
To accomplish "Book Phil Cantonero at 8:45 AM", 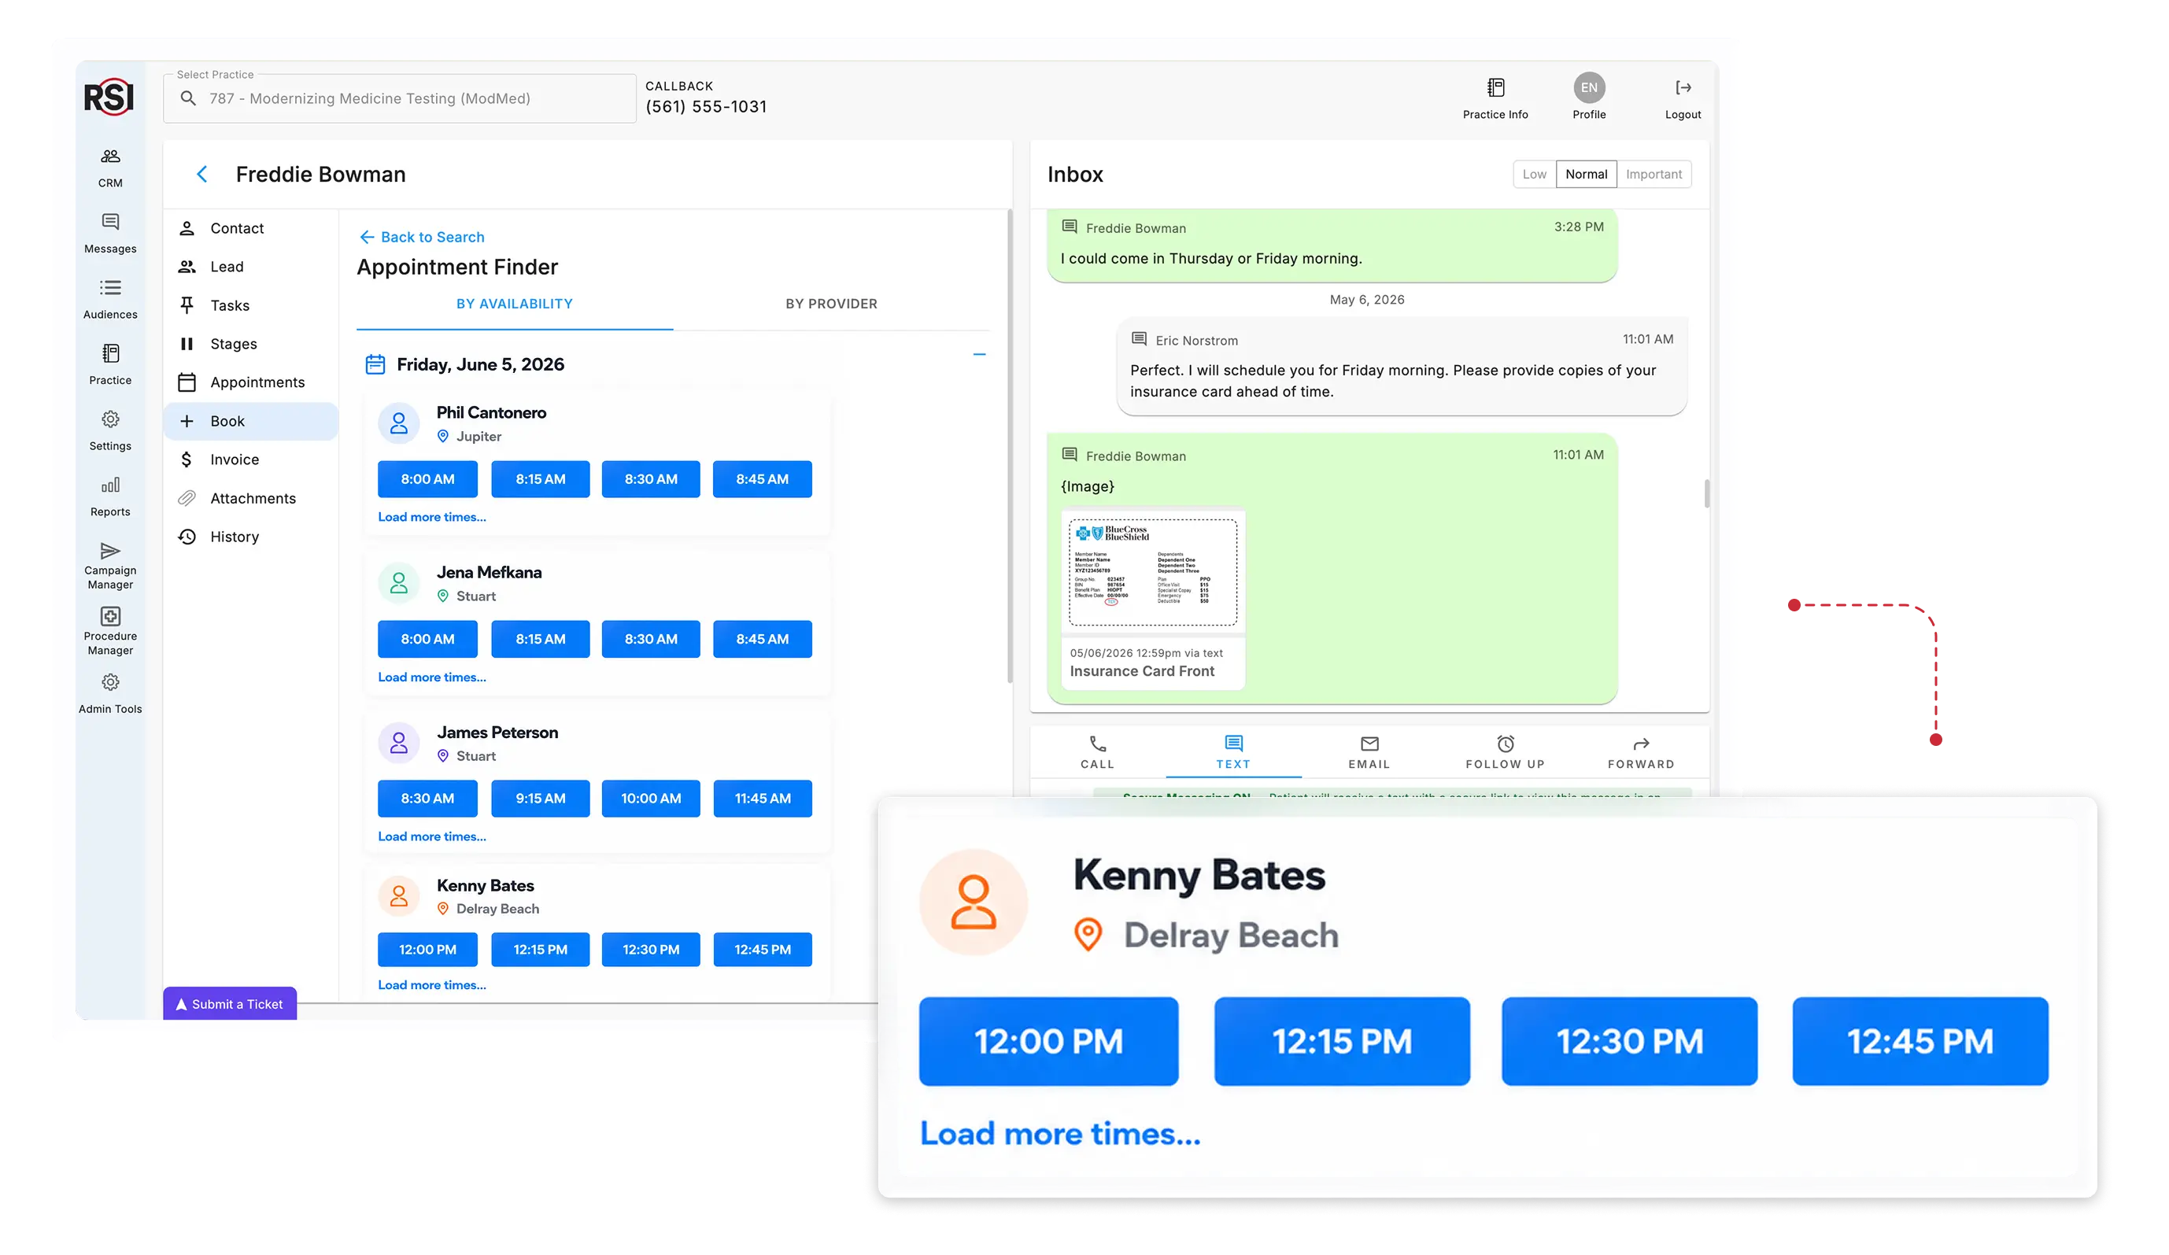I will pyautogui.click(x=762, y=479).
